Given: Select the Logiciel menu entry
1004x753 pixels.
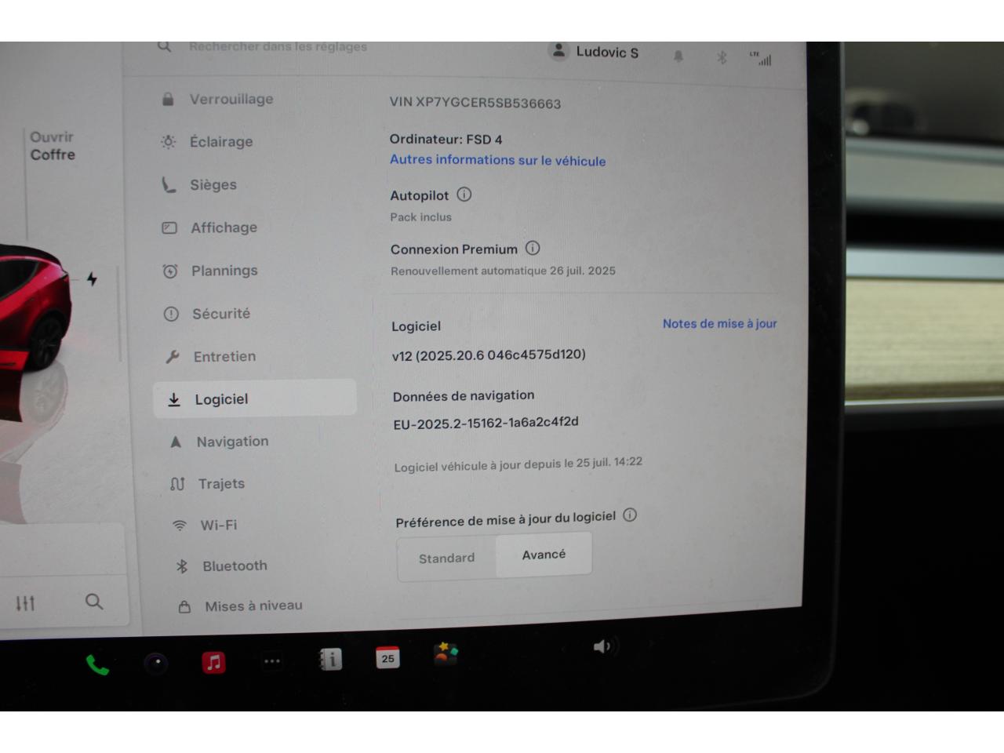Looking at the screenshot, I should (x=255, y=398).
